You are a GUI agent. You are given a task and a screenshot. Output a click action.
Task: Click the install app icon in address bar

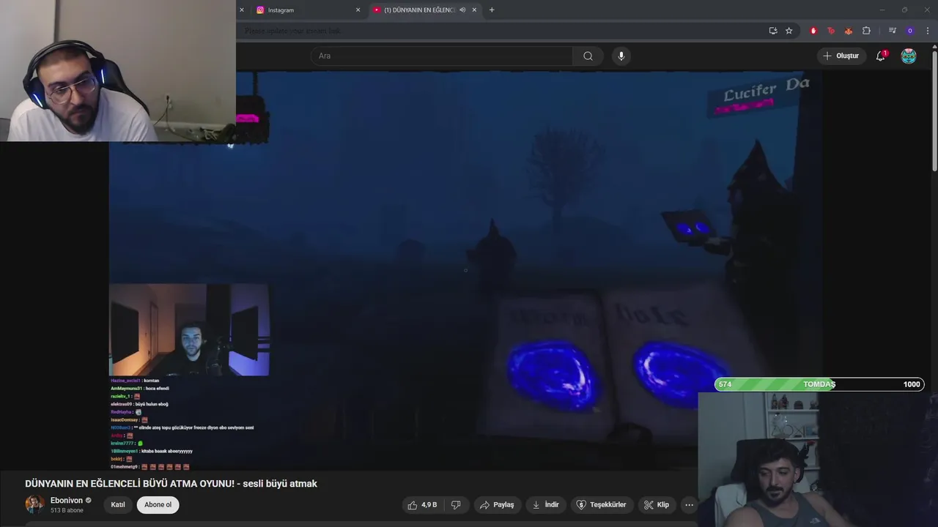click(772, 31)
